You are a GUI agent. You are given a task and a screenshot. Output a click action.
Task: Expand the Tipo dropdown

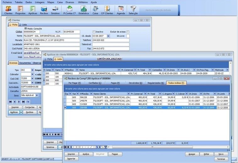click(32, 70)
